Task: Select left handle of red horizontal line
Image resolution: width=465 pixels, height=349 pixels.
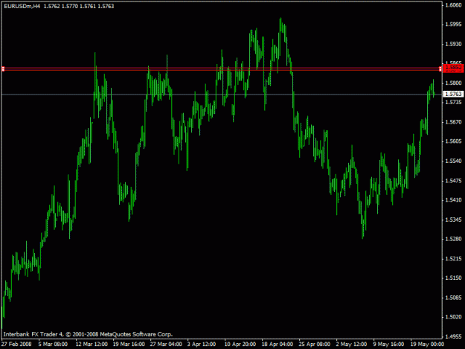Action: pyautogui.click(x=3, y=68)
